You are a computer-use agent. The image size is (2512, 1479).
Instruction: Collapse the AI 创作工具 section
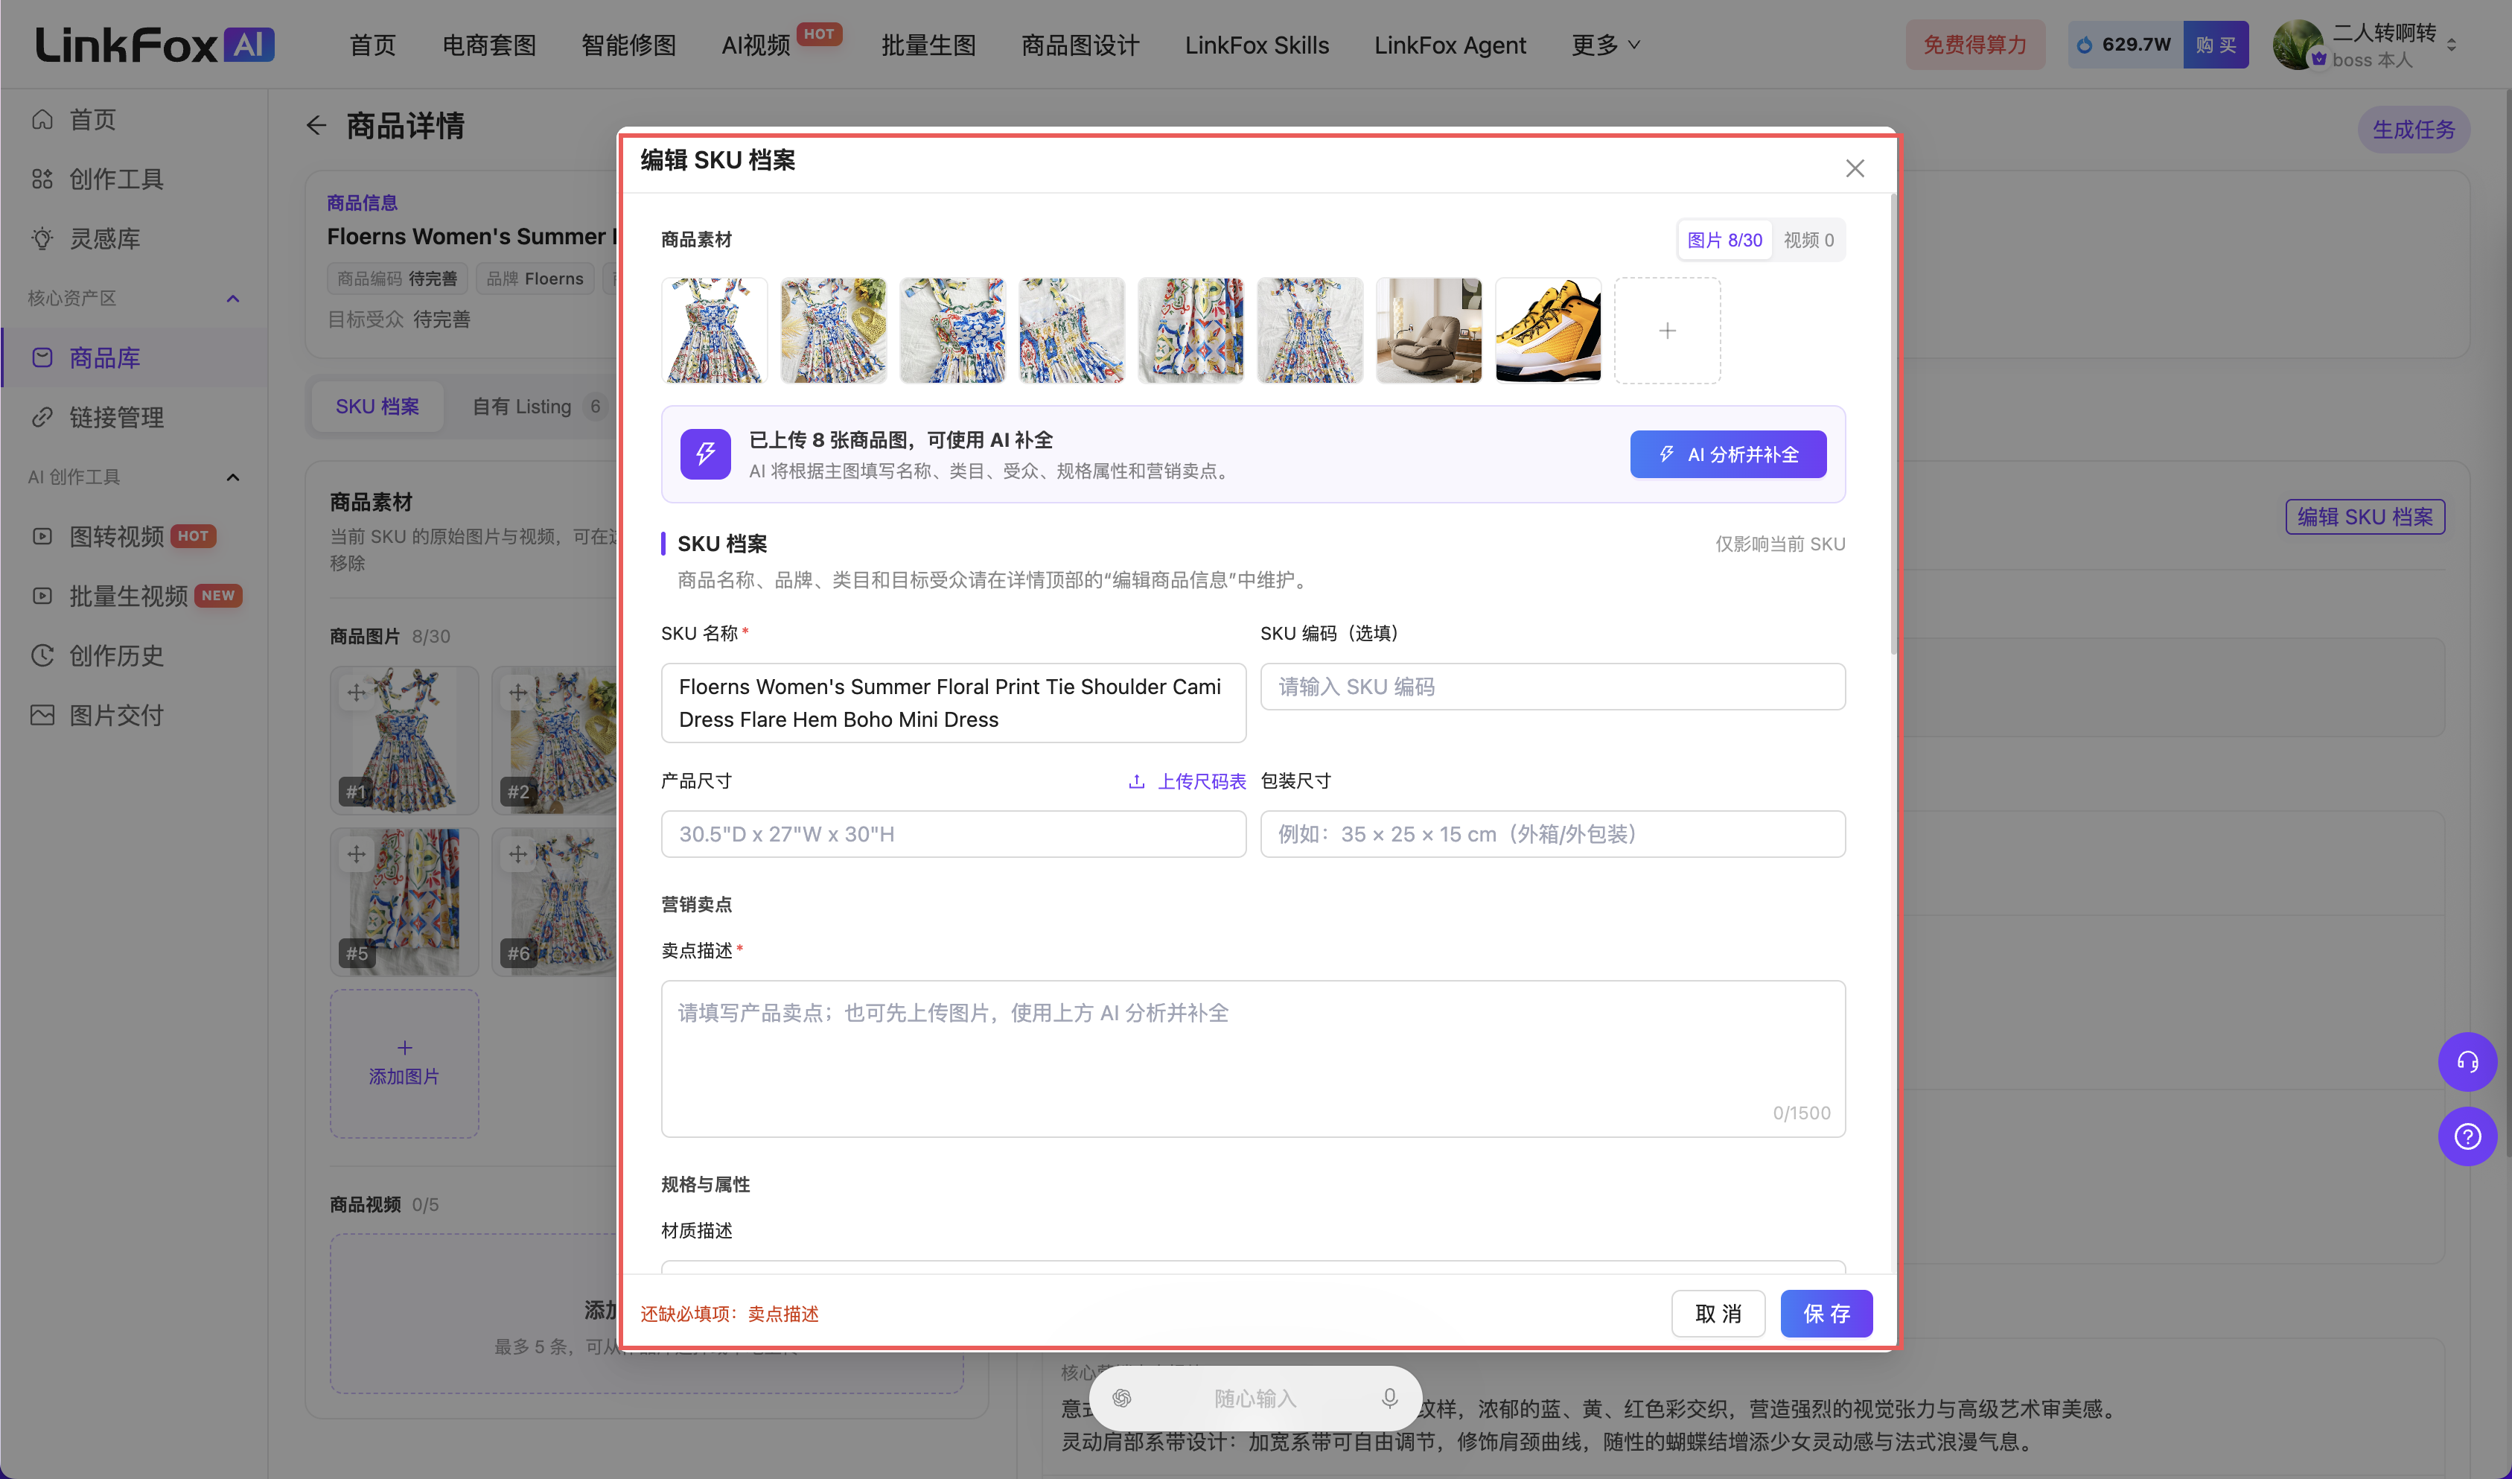click(x=232, y=477)
